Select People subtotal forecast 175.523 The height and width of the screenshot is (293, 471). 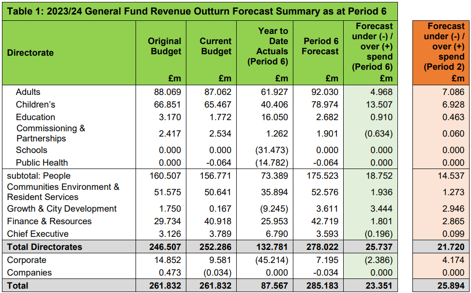(322, 176)
